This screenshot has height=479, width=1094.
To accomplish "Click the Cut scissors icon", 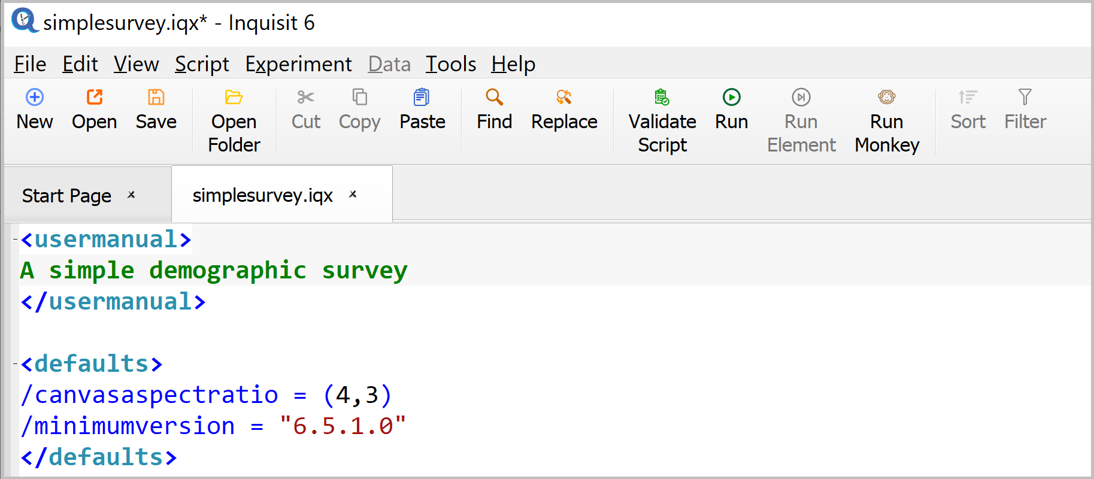I will click(x=305, y=97).
